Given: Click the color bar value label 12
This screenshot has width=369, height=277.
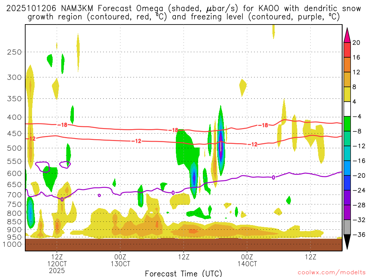Looking at the screenshot, I should 356,72.
